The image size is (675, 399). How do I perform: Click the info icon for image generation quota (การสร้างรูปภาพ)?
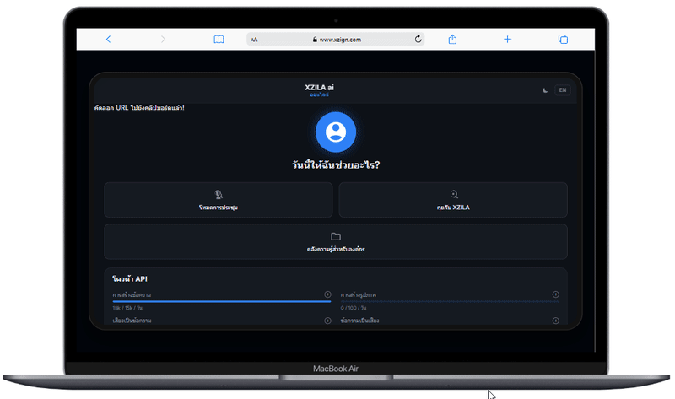(x=556, y=294)
